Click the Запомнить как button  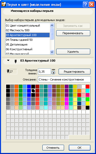click(73, 26)
